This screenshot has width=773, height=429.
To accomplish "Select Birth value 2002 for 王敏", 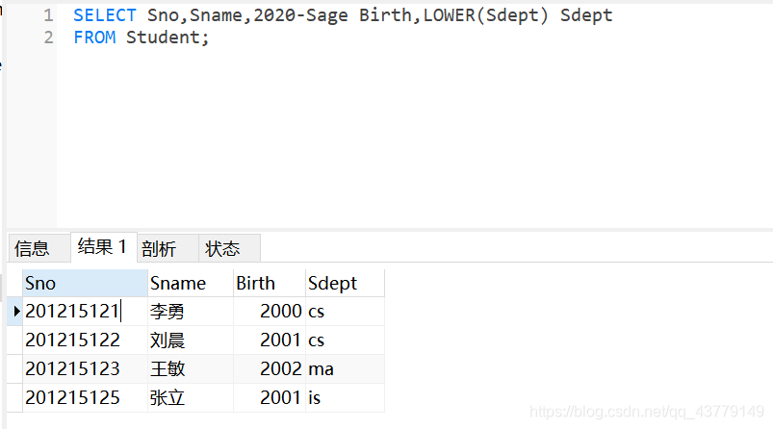I will [x=270, y=369].
